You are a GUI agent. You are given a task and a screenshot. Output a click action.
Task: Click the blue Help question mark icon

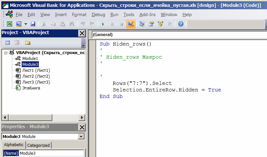(181, 24)
